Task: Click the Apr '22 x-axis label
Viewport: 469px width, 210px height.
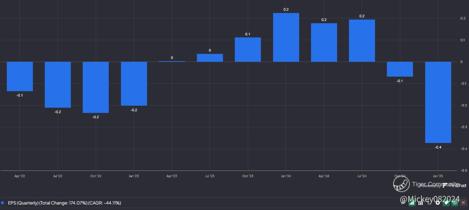Action: pyautogui.click(x=20, y=176)
